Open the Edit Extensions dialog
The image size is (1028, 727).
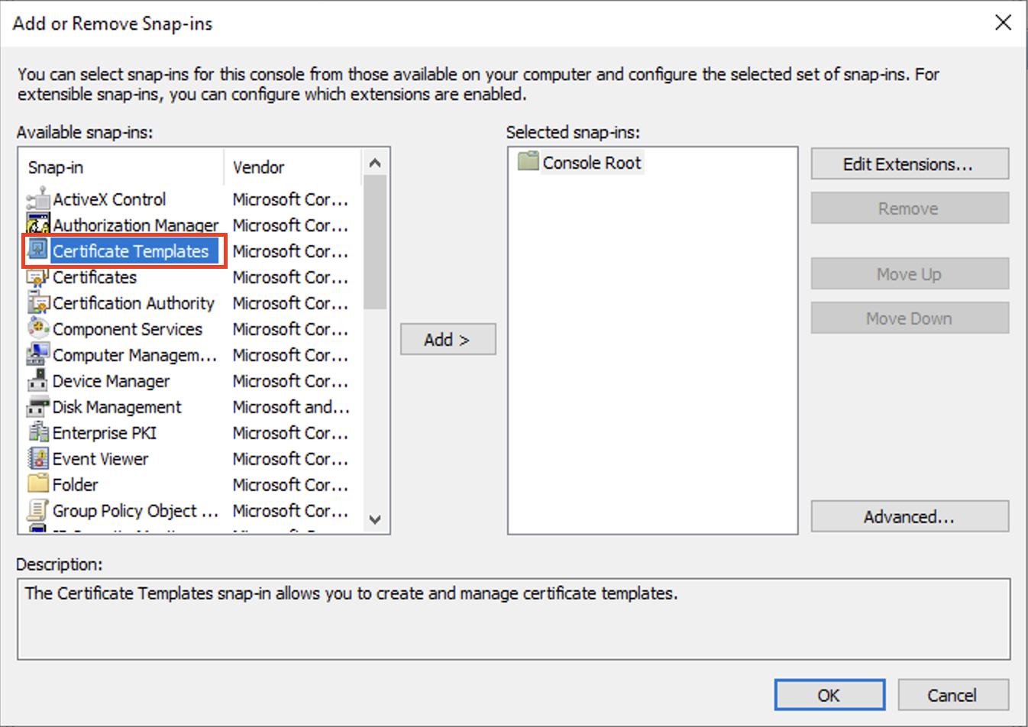point(909,163)
